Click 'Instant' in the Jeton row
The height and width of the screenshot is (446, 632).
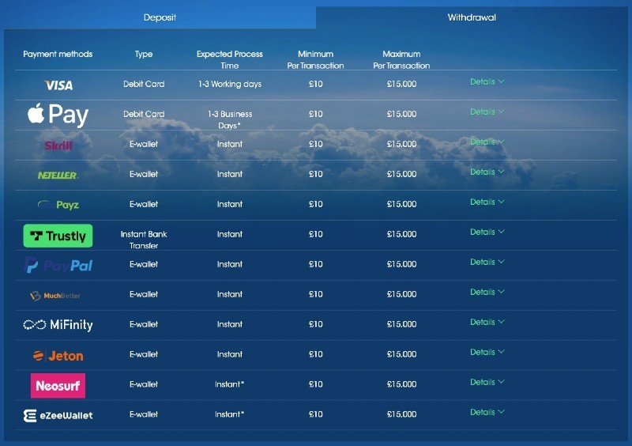click(230, 354)
